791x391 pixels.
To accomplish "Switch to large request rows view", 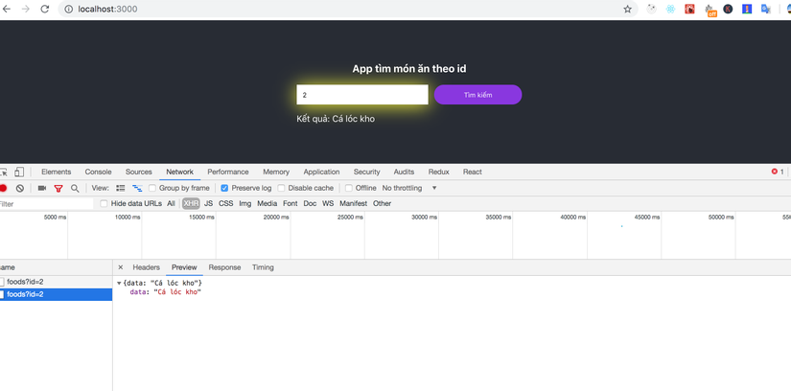I will (x=121, y=188).
